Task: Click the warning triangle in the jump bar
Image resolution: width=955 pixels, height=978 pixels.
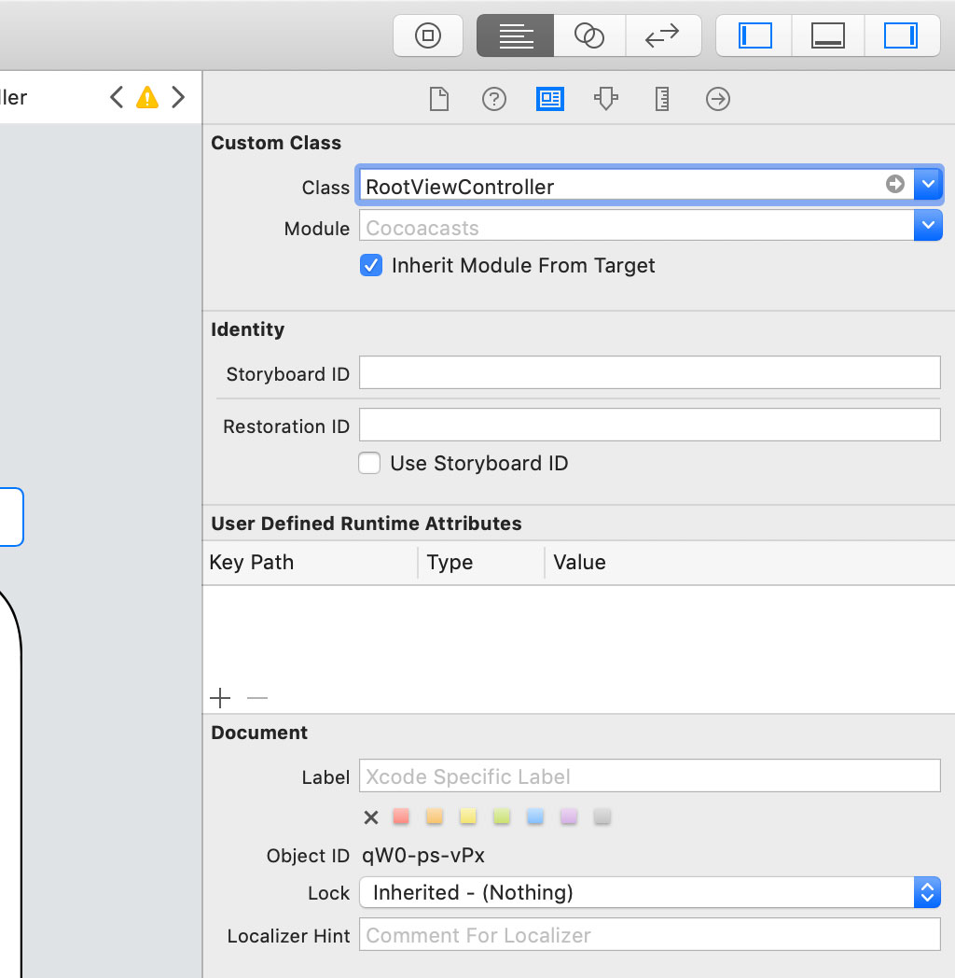Action: pyautogui.click(x=147, y=96)
